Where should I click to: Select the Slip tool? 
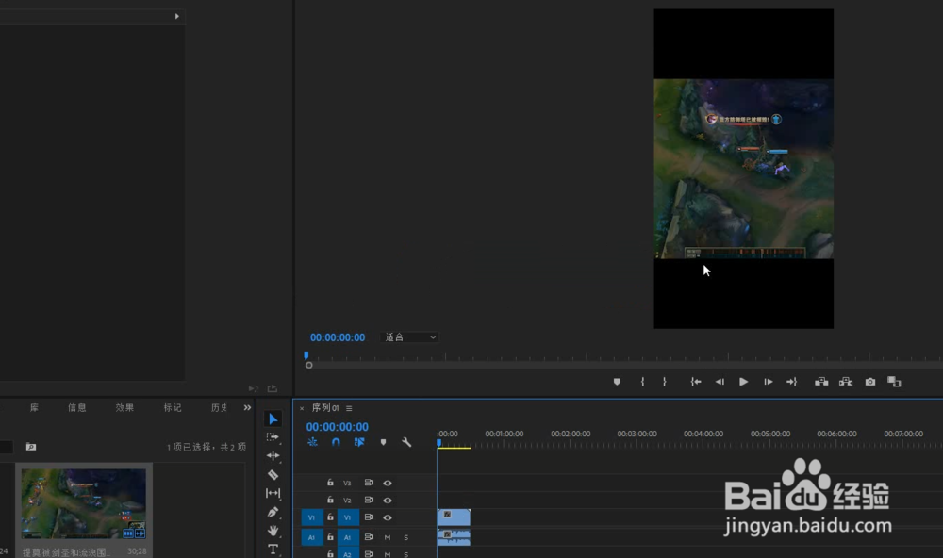pyautogui.click(x=273, y=493)
